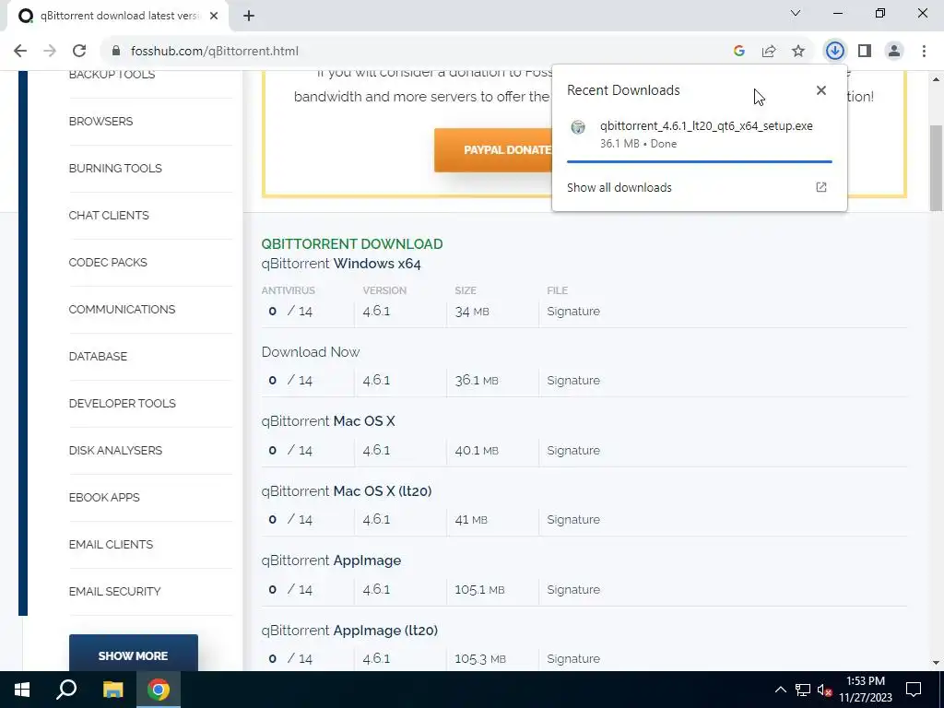Open Signature for Download Now row
Image resolution: width=944 pixels, height=708 pixels.
pos(573,381)
